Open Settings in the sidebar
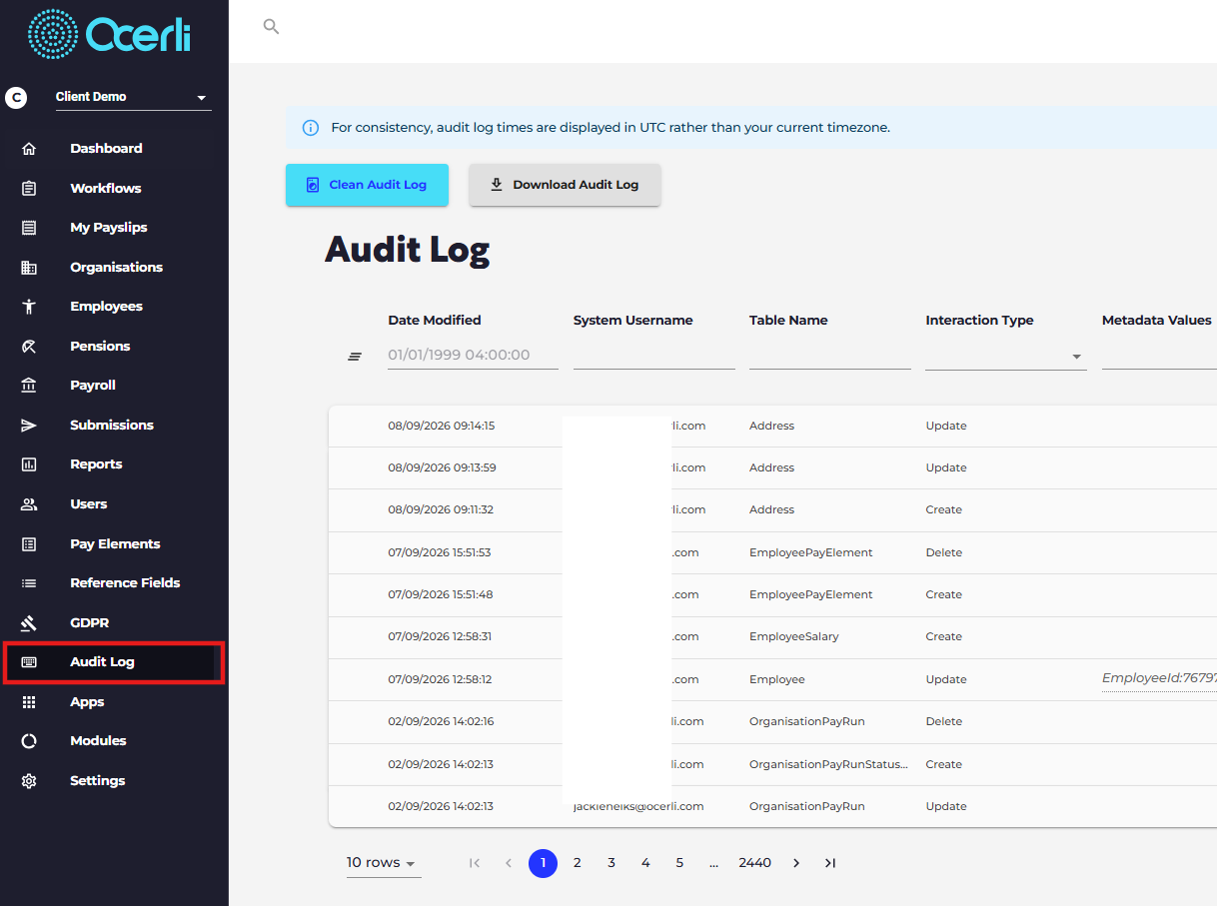The image size is (1217, 906). click(x=98, y=781)
